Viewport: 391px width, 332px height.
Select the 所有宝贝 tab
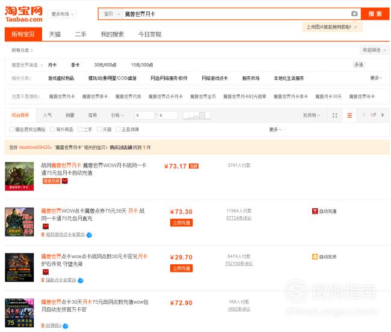(23, 34)
